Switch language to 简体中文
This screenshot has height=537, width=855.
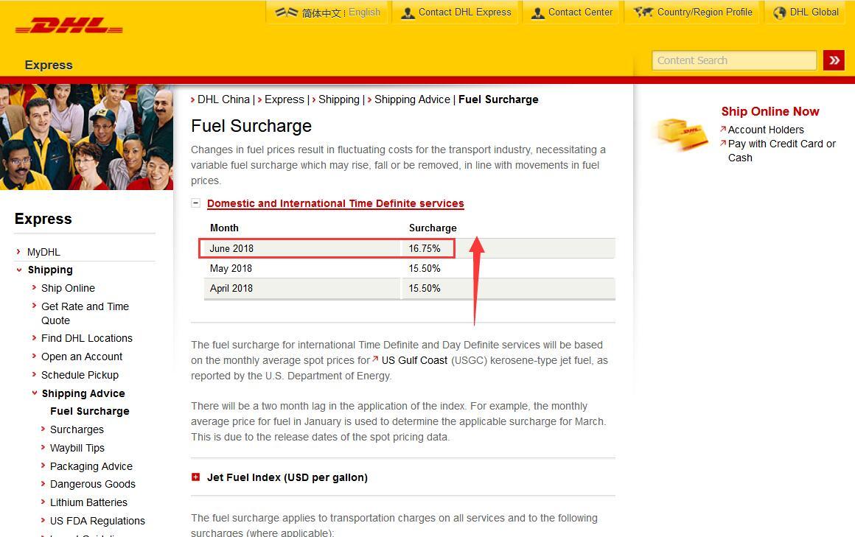pos(321,13)
